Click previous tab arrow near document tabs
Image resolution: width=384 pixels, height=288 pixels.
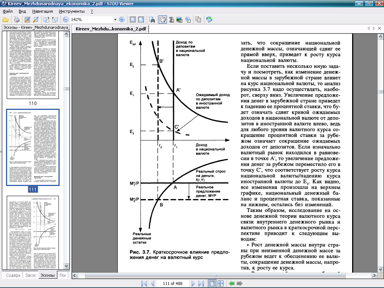tap(369, 28)
